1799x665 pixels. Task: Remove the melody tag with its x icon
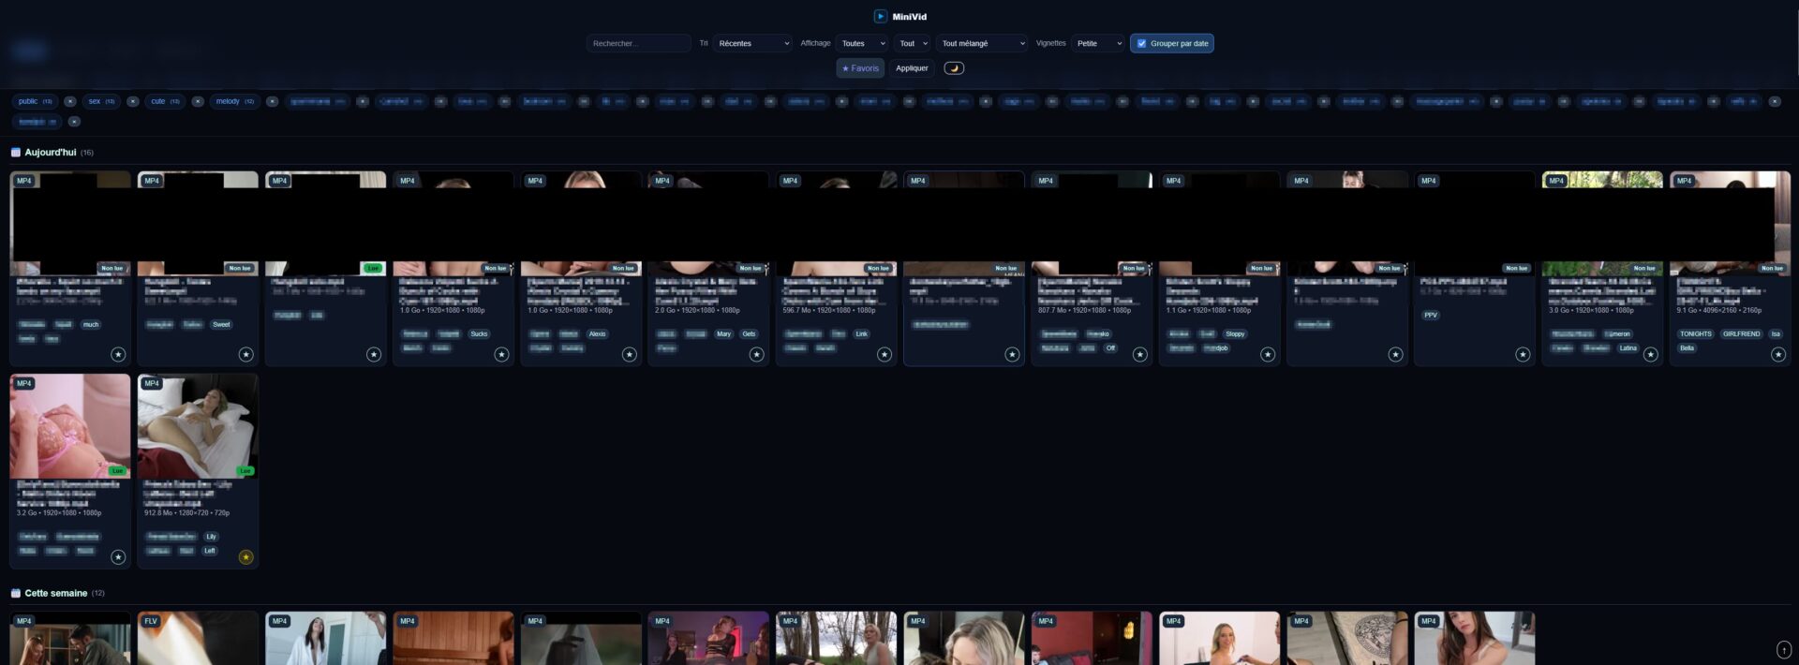click(272, 101)
